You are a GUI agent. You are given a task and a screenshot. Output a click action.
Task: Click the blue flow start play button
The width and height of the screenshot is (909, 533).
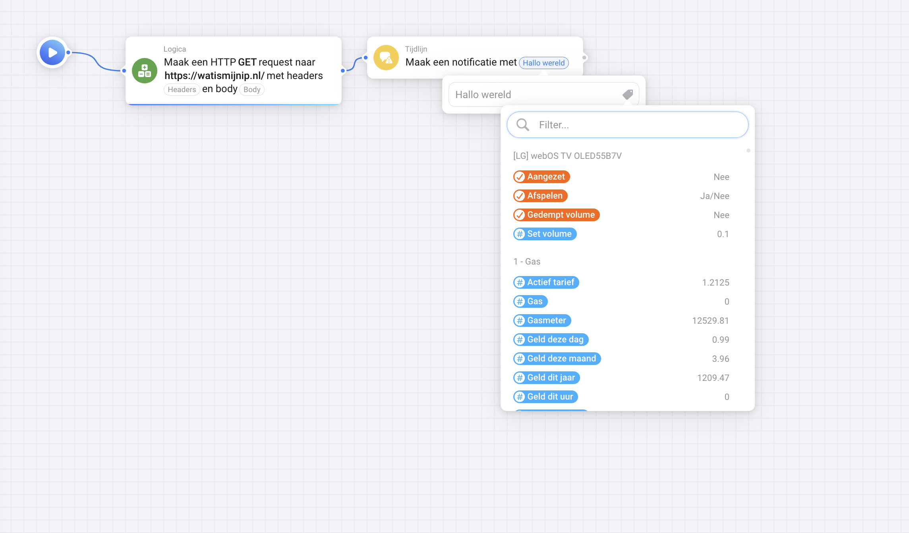click(52, 52)
